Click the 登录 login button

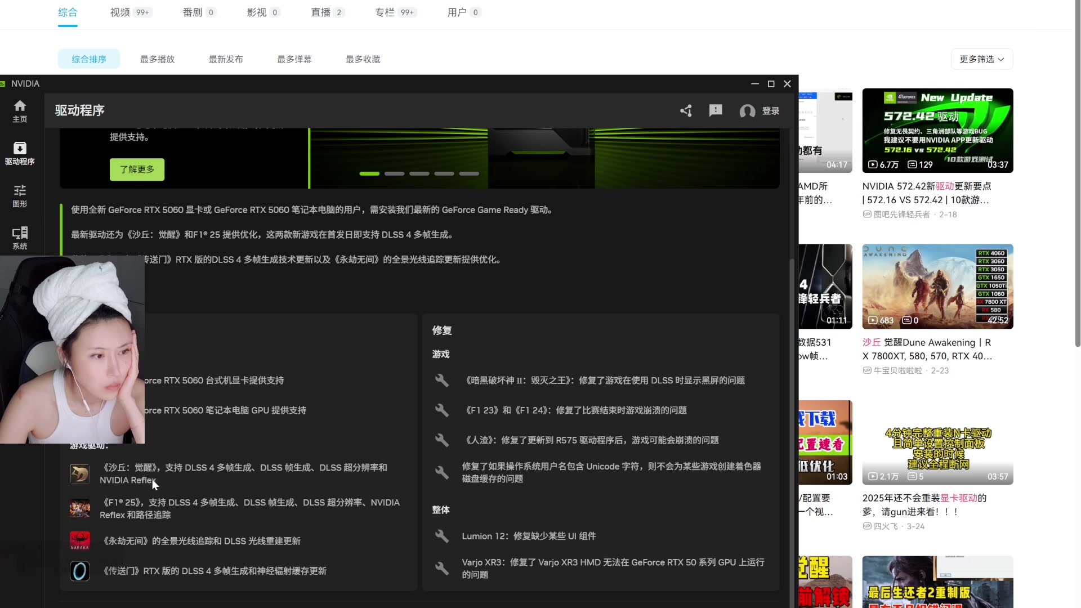771,111
